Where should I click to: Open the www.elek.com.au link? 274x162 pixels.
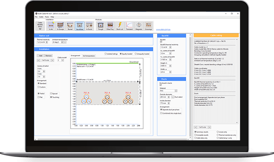(x=163, y=29)
